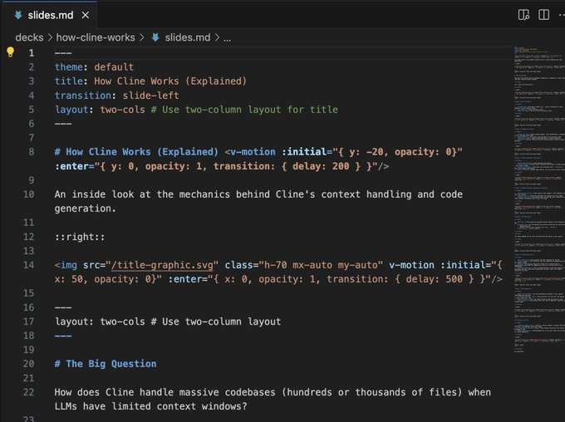Click the 'title: How Cline Works (Explained)' line

[x=150, y=81]
